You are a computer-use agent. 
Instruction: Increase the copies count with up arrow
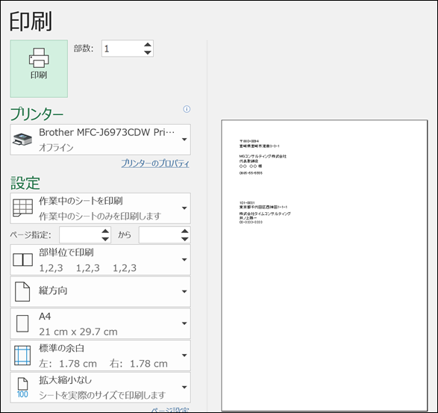(148, 45)
